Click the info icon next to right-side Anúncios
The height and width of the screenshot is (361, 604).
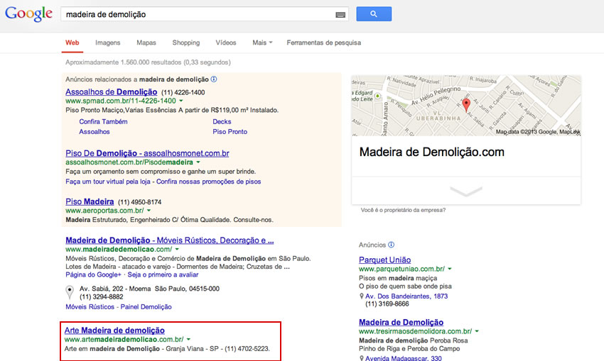392,245
